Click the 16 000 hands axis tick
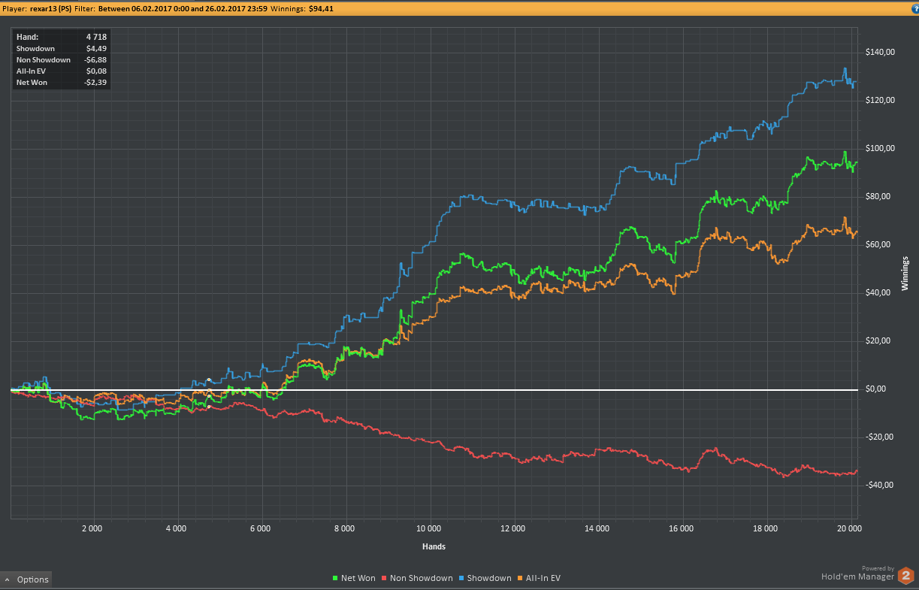The height and width of the screenshot is (590, 919). click(681, 529)
